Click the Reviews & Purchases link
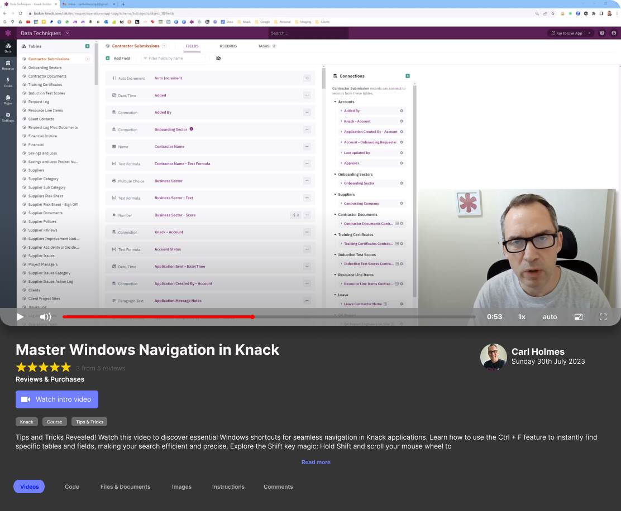The height and width of the screenshot is (511, 621). (x=50, y=379)
